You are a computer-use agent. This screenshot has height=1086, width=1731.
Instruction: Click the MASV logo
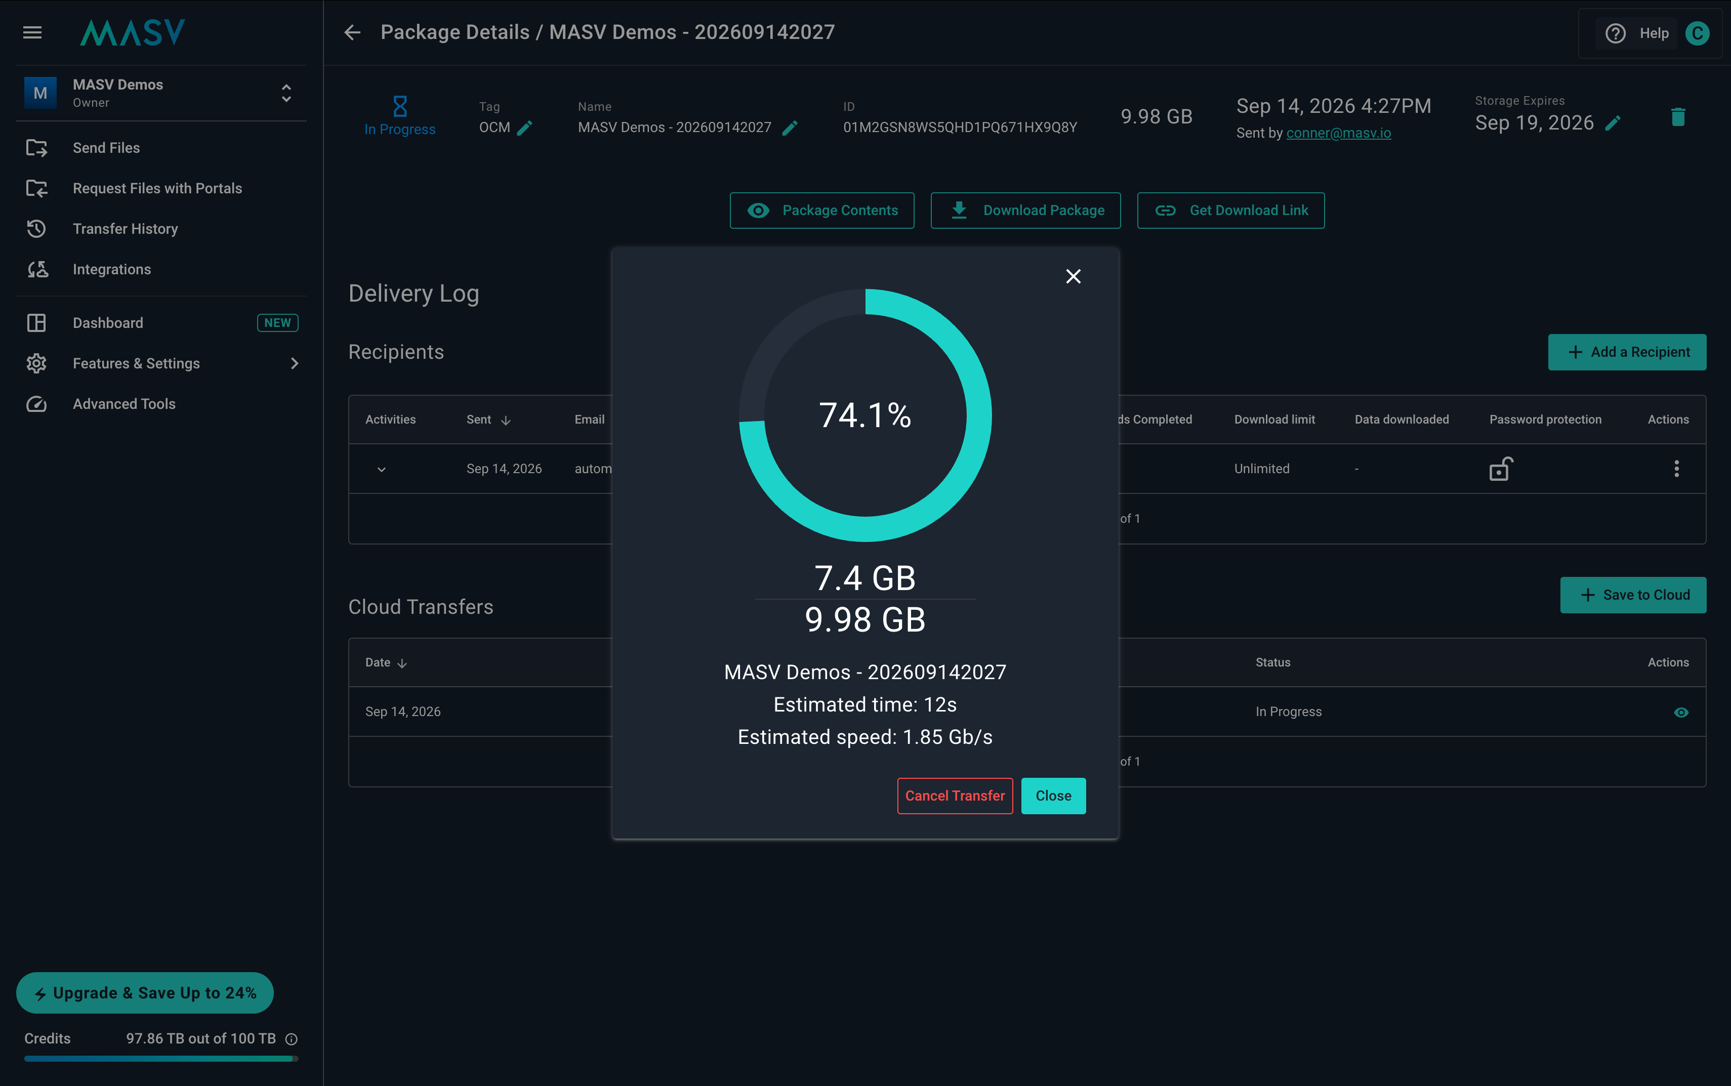(132, 32)
